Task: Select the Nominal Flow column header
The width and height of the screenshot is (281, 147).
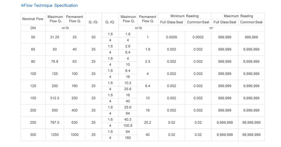Action: [33, 19]
